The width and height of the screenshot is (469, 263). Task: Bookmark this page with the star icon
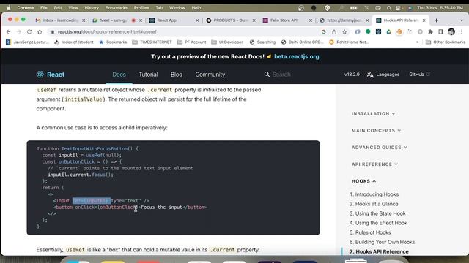coord(344,31)
